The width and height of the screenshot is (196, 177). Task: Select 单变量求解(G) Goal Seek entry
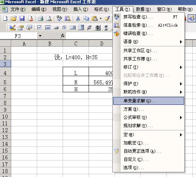tap(149, 101)
